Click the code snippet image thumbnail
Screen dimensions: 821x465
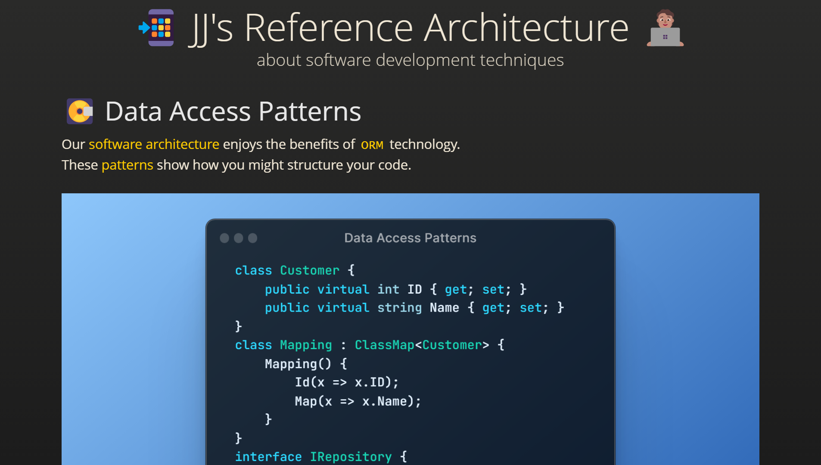click(410, 329)
